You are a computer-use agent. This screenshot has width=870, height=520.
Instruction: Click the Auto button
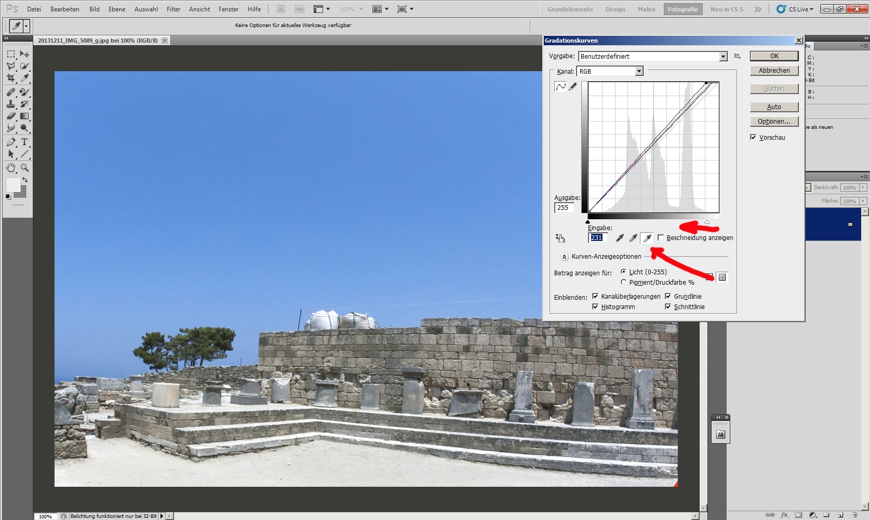(774, 107)
